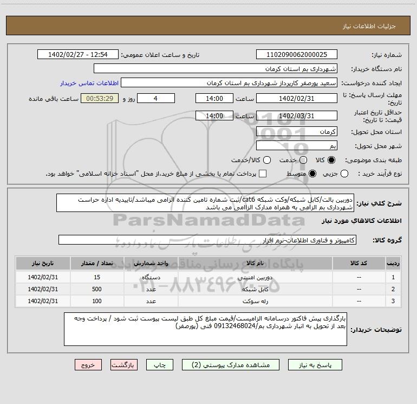
Task: Click the delivery city field 'بم'
Action: 297,146
